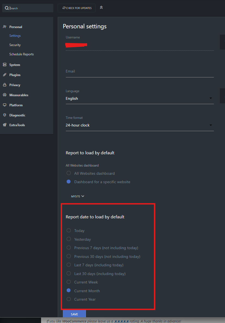Click the System server icon
Viewport: 225px width, 323px height.
click(x=4, y=65)
